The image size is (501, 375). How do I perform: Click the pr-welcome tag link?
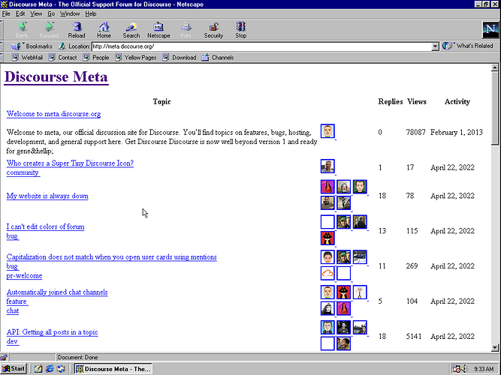pos(24,276)
